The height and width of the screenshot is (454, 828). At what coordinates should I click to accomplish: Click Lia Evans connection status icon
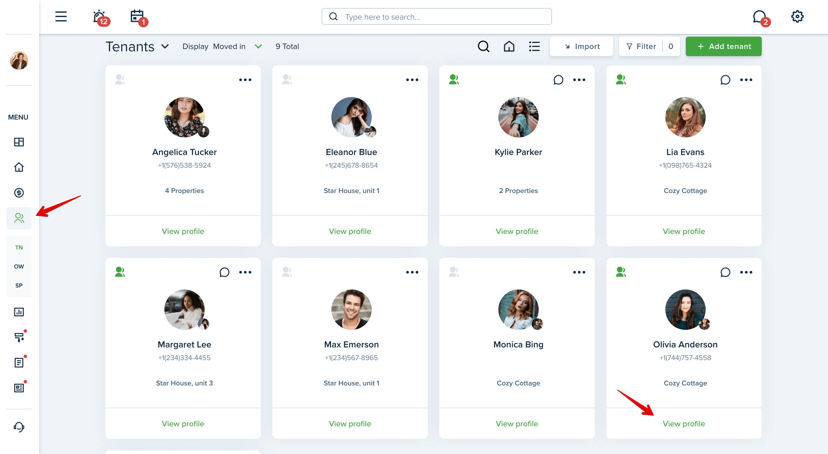coord(621,80)
